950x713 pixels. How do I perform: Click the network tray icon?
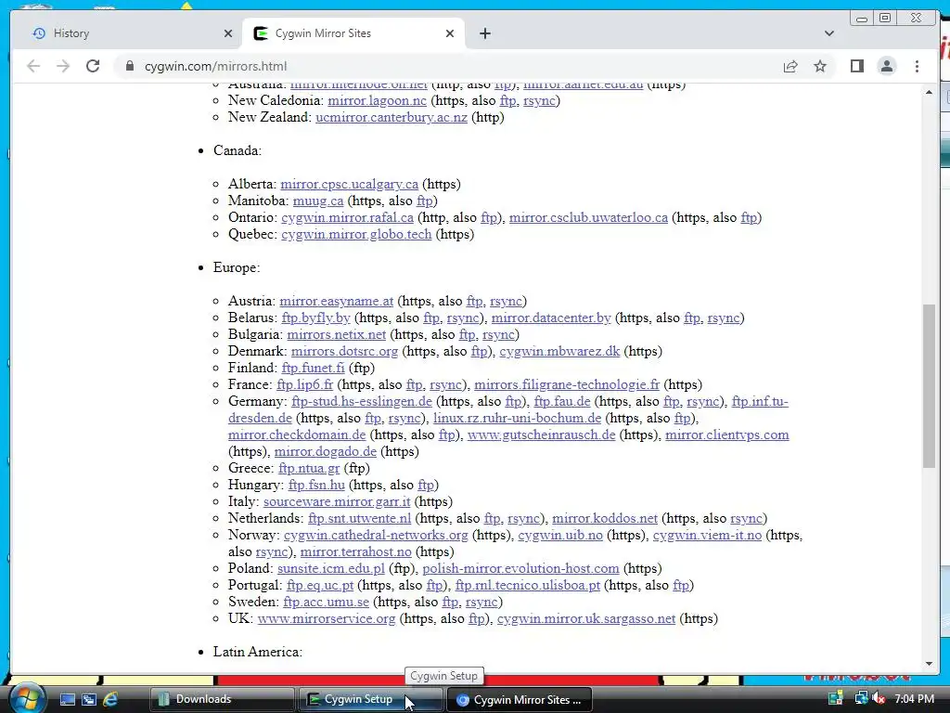[x=861, y=699]
